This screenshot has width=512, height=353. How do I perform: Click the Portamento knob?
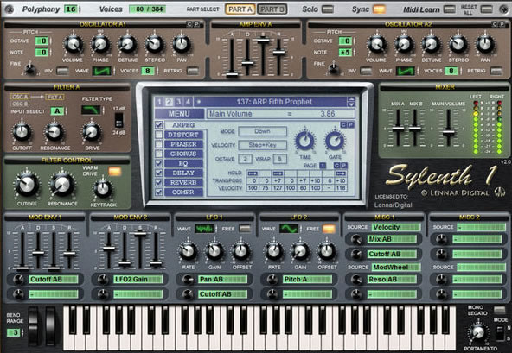[478, 332]
